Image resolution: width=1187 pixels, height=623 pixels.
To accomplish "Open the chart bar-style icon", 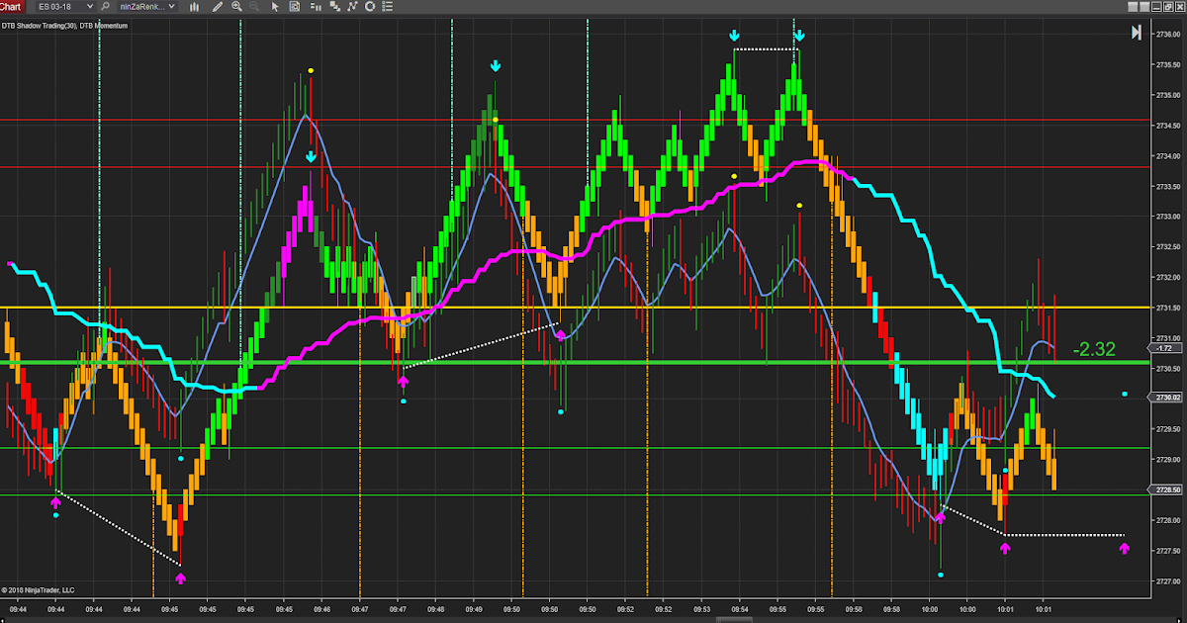I will click(195, 7).
